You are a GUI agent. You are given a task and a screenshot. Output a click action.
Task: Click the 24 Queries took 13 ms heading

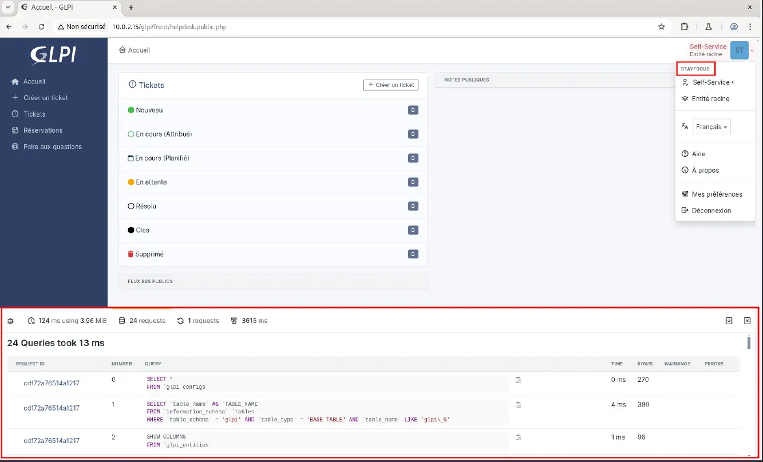point(56,343)
